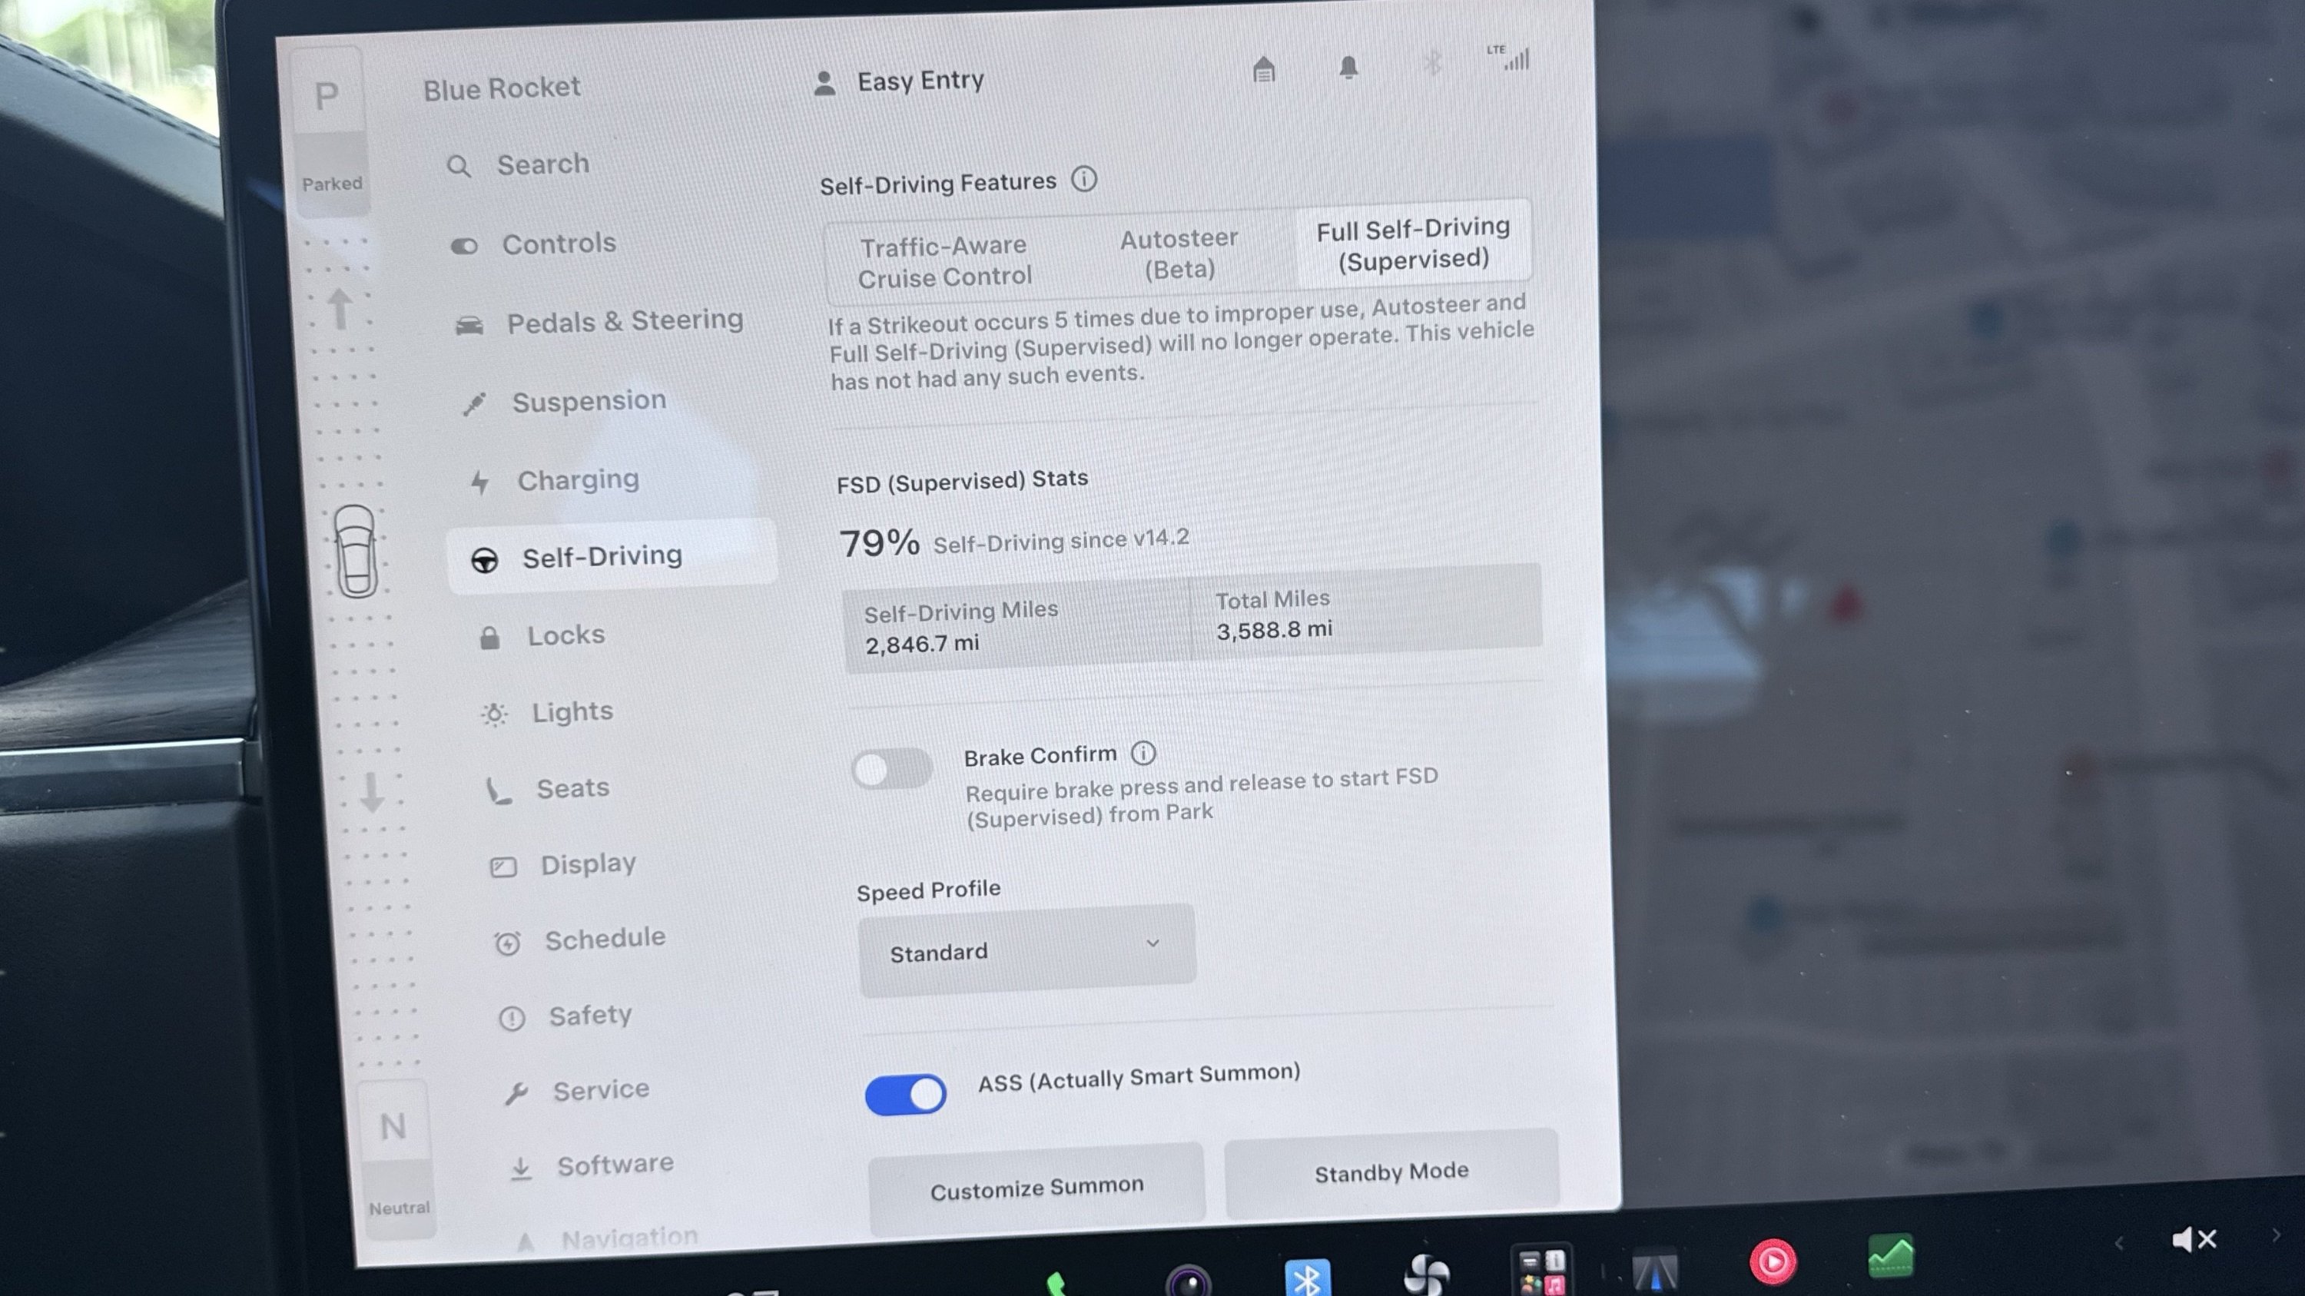Open the climate fan icon in the dock
The width and height of the screenshot is (2305, 1296).
point(1425,1275)
